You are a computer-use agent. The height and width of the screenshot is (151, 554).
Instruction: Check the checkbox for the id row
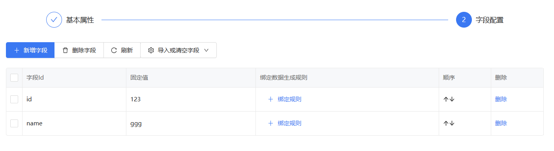point(14,99)
